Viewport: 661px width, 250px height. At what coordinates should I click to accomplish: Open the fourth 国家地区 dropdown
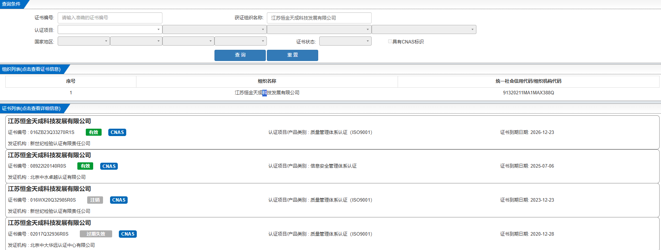240,41
